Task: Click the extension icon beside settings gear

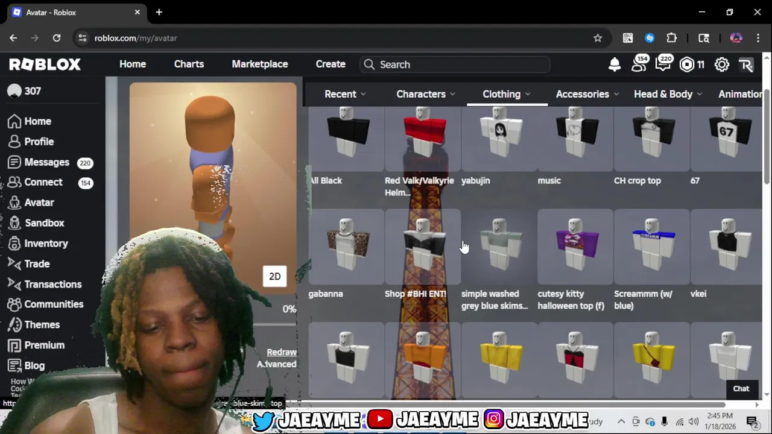Action: [747, 64]
